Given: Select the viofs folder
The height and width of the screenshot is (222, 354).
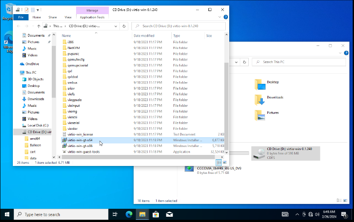Looking at the screenshot, I should pos(71,94).
